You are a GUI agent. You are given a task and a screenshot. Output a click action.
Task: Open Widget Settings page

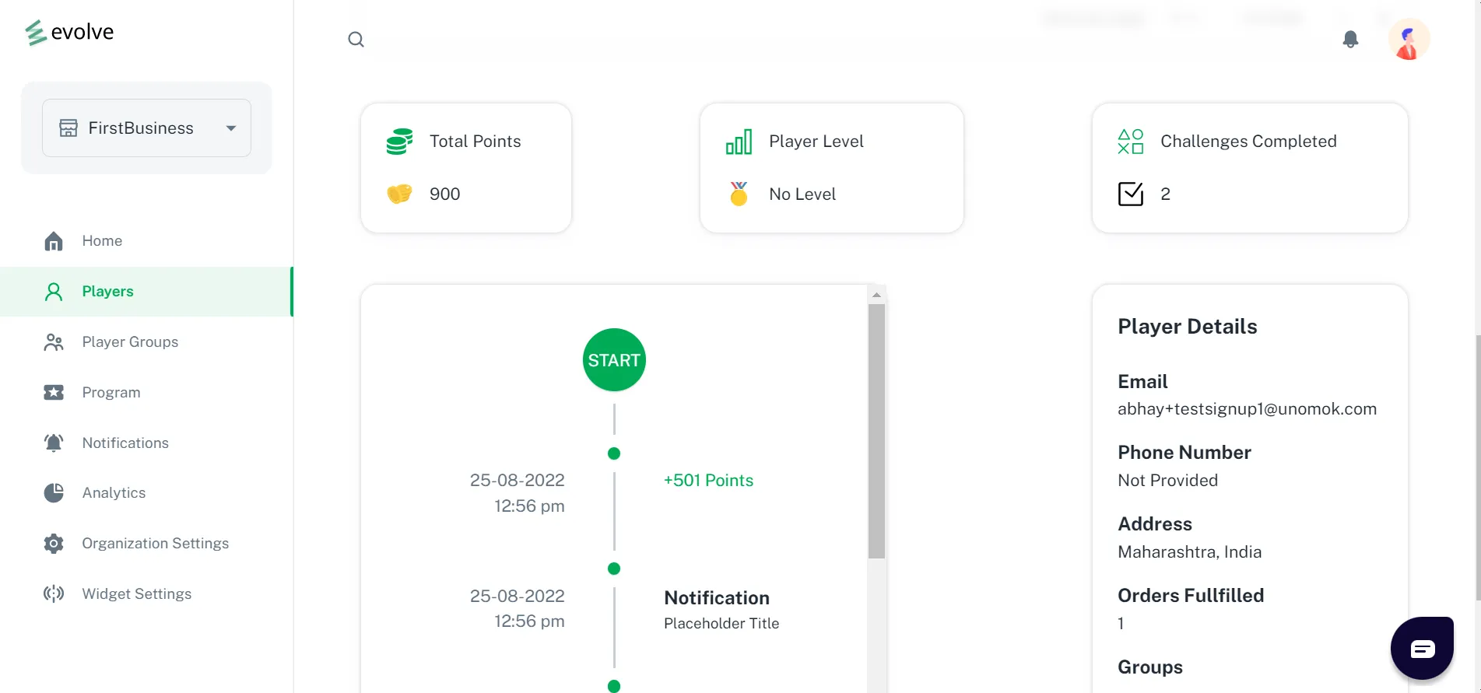(x=136, y=594)
